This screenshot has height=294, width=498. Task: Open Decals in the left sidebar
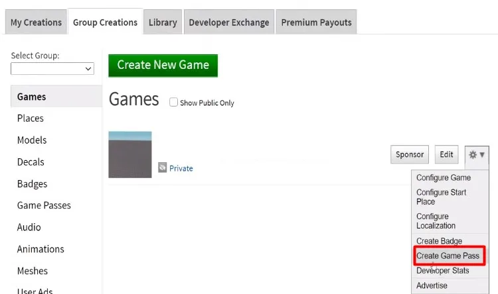pyautogui.click(x=31, y=162)
